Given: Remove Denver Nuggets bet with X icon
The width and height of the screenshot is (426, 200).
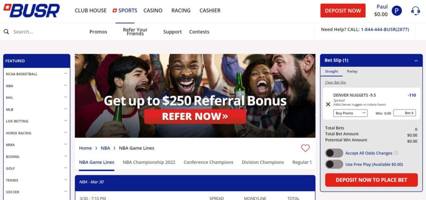Looking at the screenshot, I should pyautogui.click(x=328, y=104).
